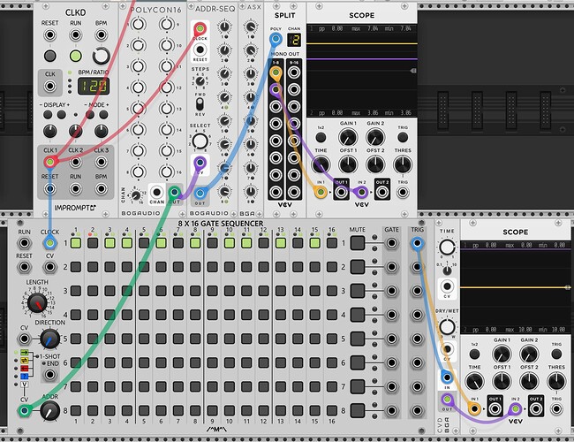Click GAIN 1 knob on SCOPE beside SPLIT

[348, 137]
